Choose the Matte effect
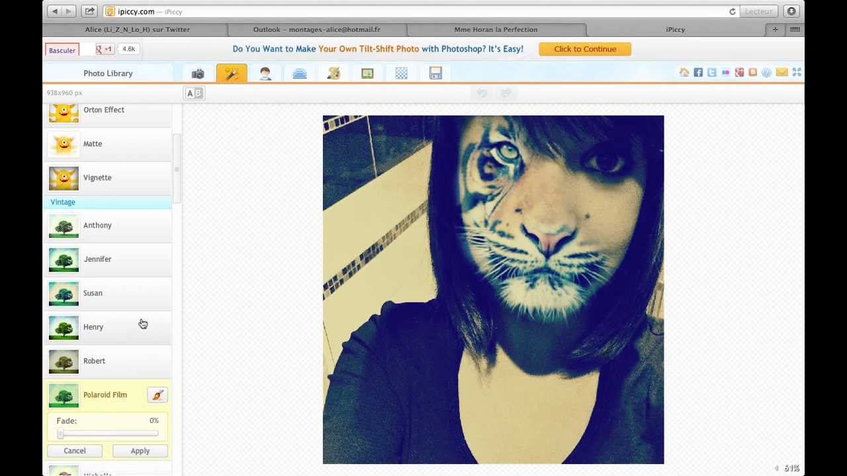This screenshot has height=476, width=847. (x=109, y=143)
